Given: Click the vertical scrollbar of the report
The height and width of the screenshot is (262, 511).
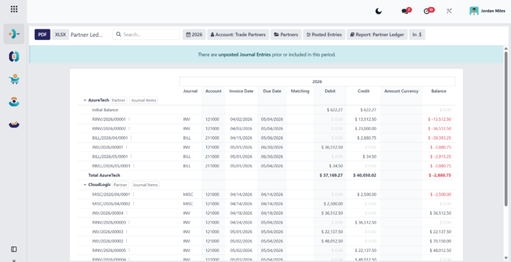Looking at the screenshot, I should 506,129.
